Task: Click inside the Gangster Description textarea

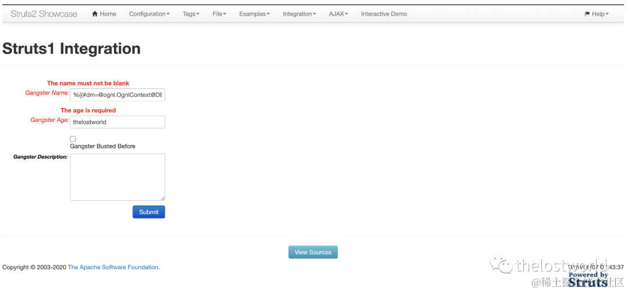Action: click(117, 177)
